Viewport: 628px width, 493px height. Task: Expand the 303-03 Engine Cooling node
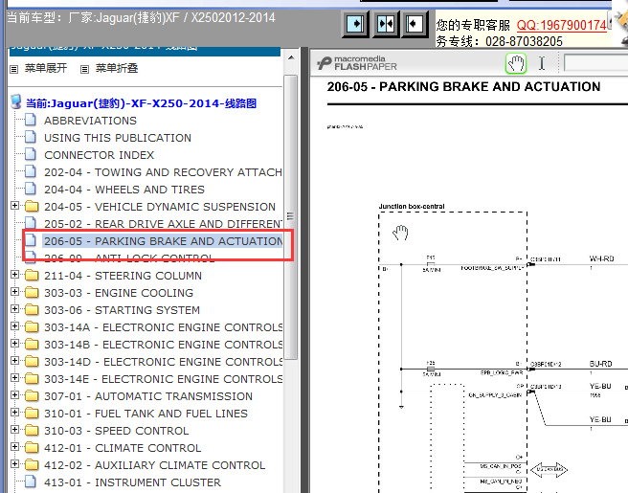(x=14, y=292)
